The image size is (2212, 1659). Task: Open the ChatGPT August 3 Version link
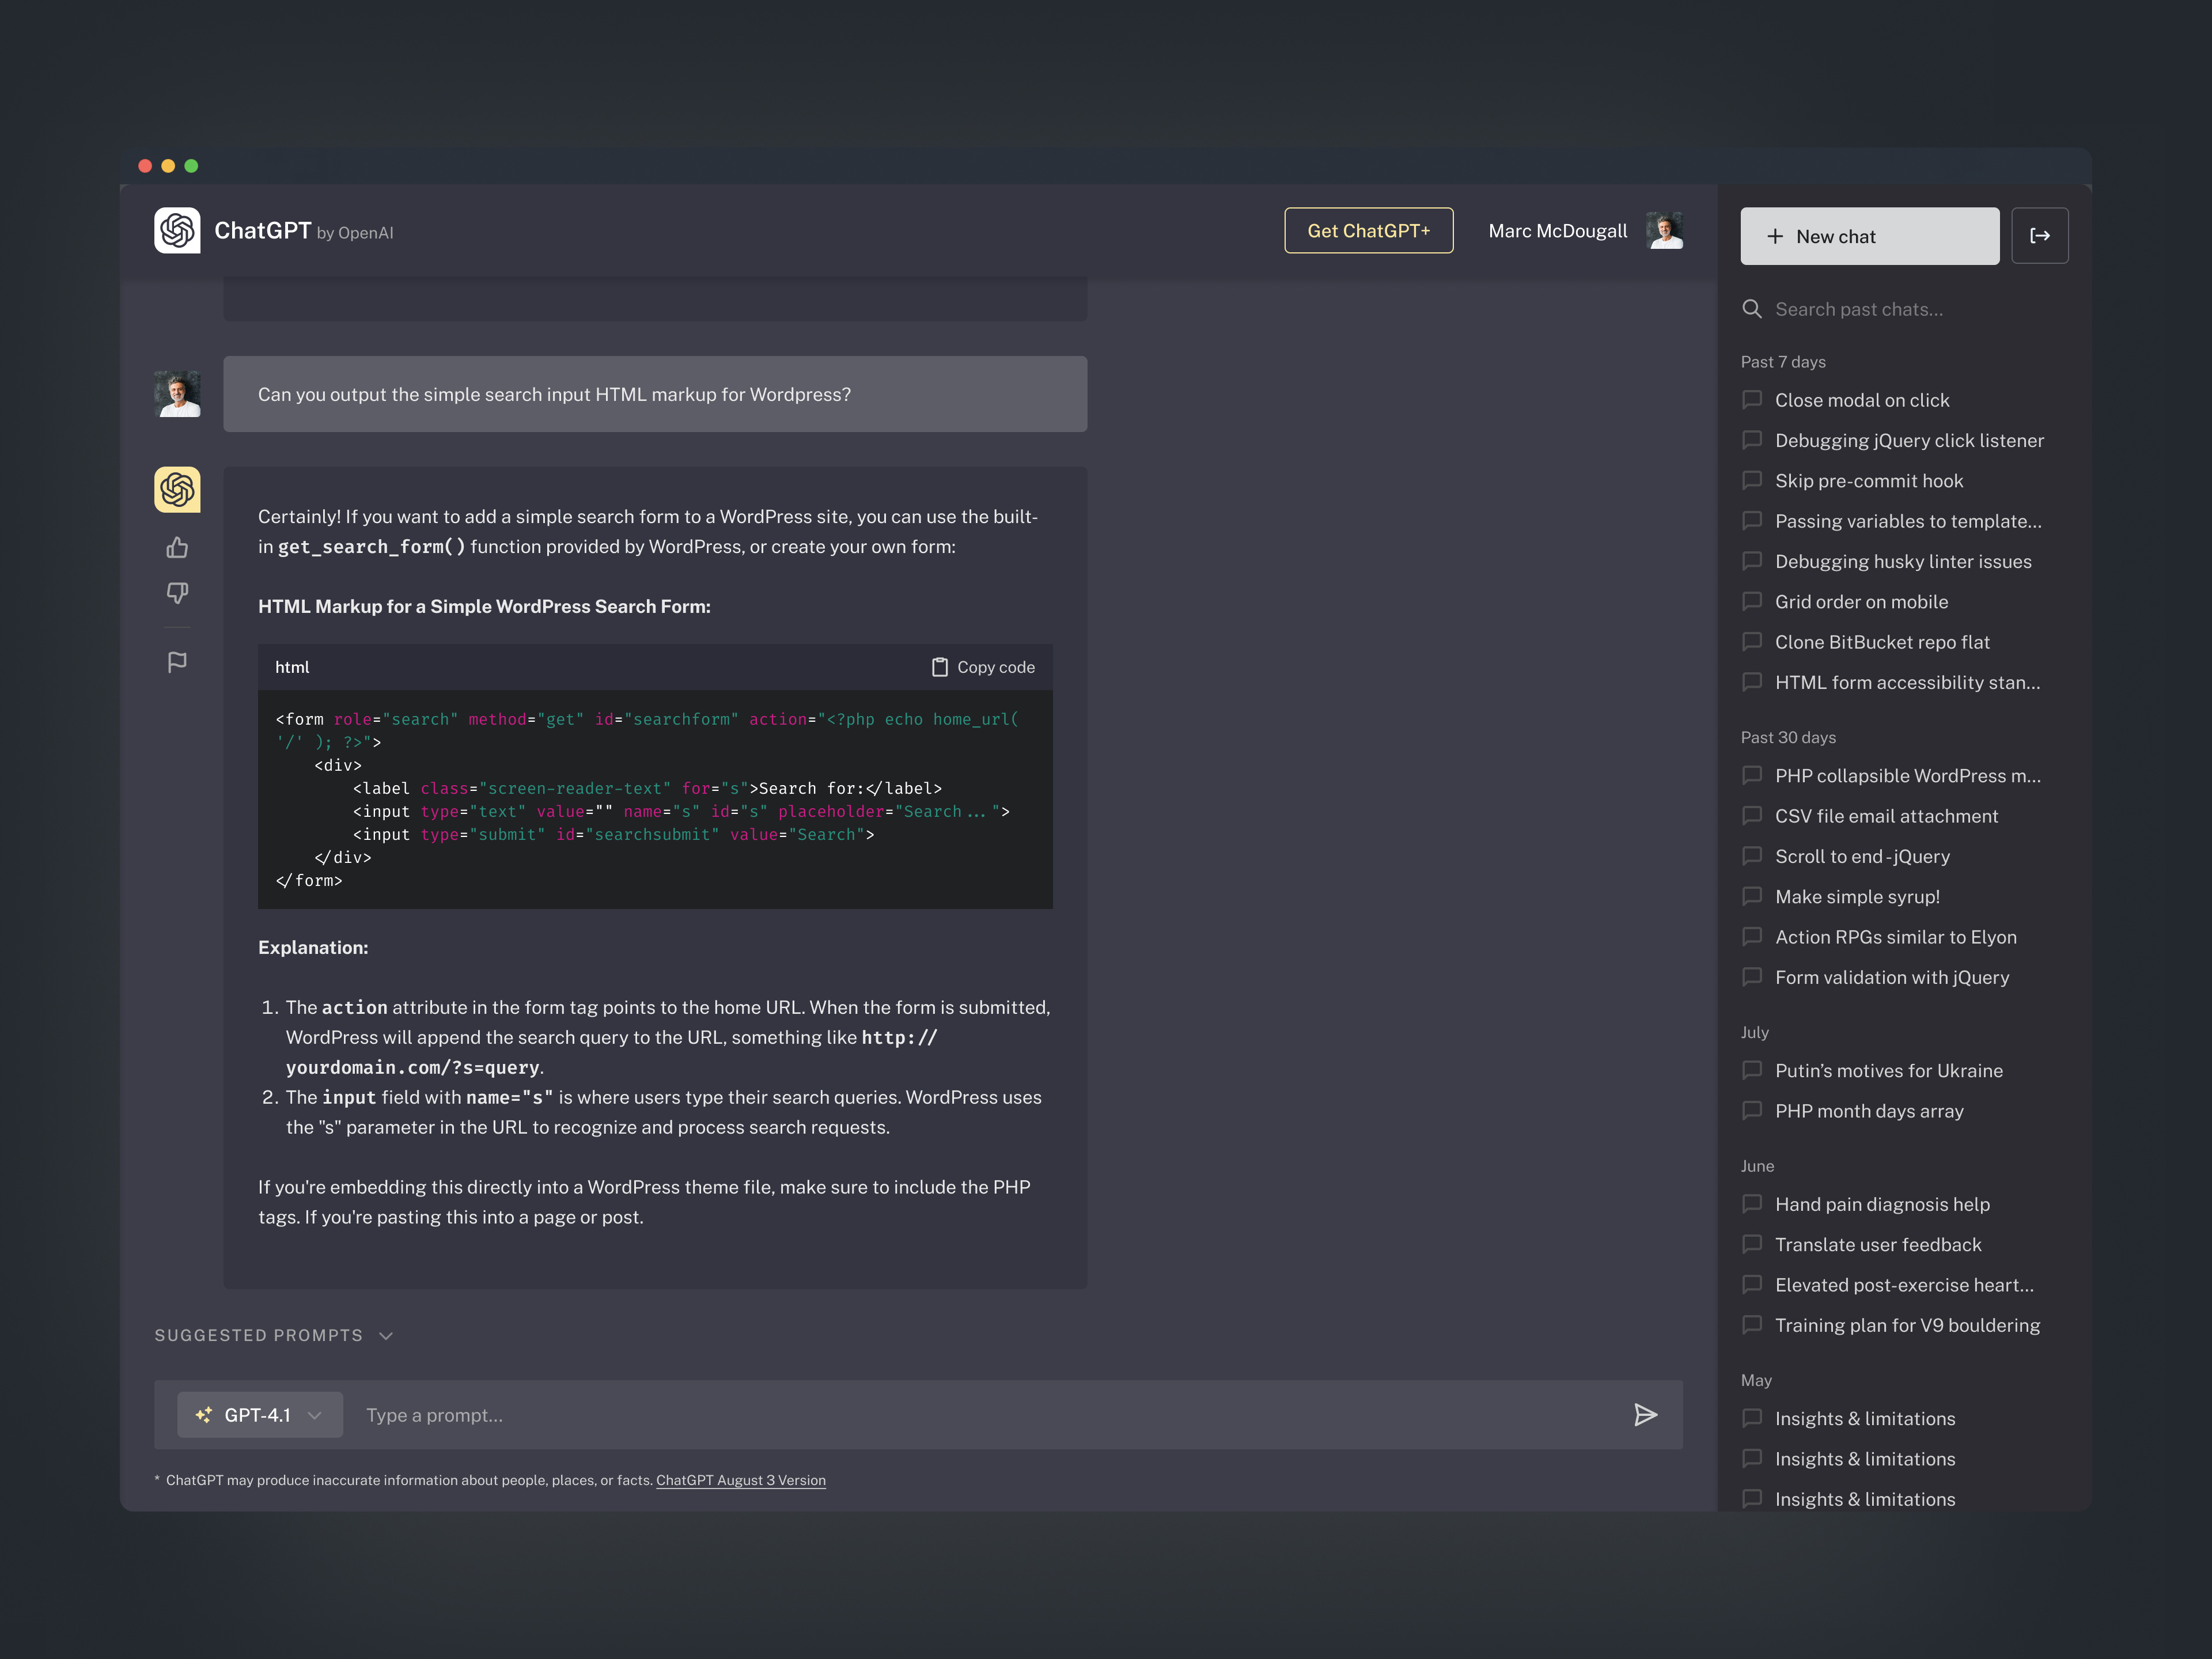point(740,1480)
